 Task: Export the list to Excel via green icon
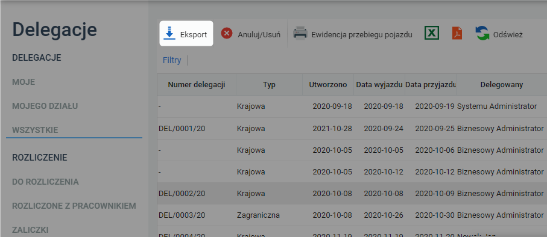(x=432, y=34)
